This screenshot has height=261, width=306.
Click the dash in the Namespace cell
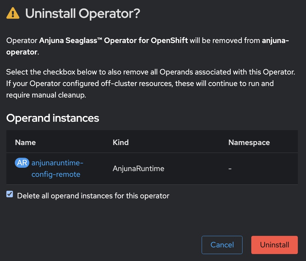click(x=230, y=168)
